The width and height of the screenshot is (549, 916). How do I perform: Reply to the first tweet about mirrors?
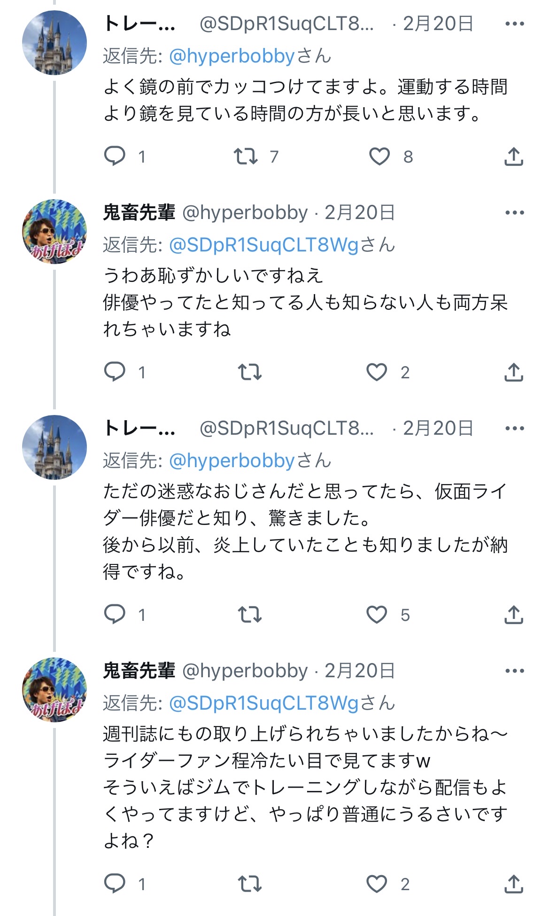115,156
